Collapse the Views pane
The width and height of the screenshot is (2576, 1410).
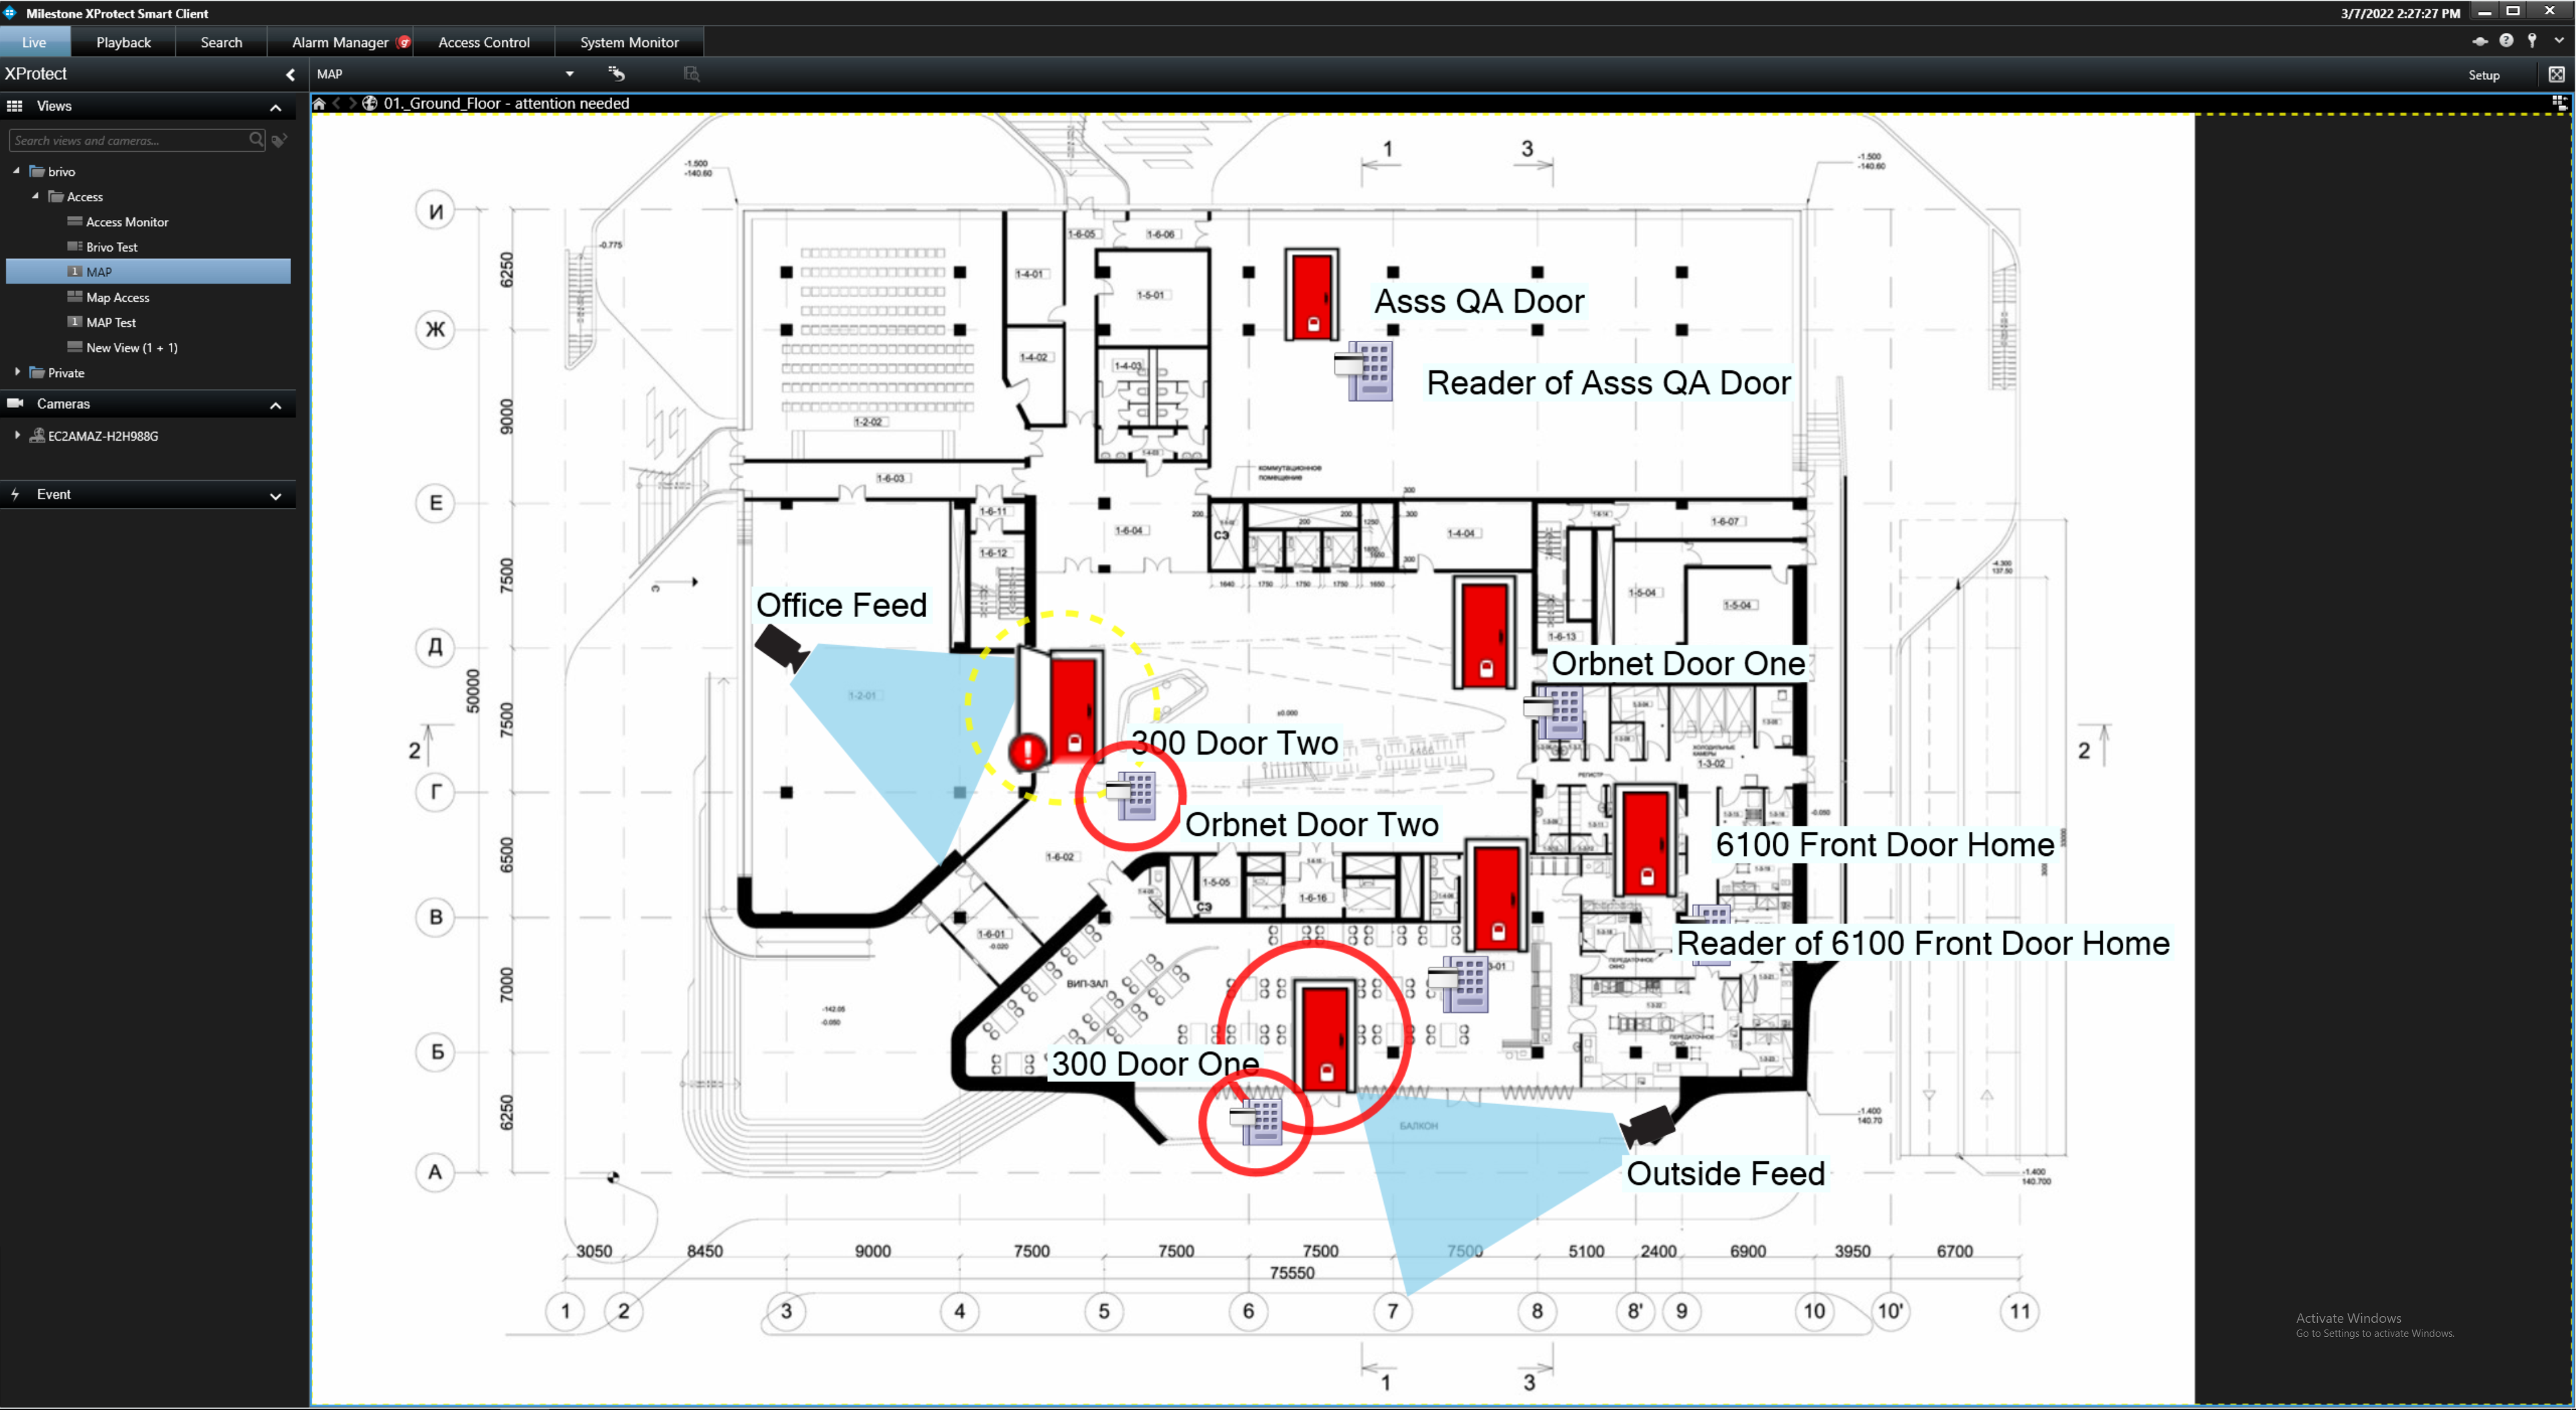coord(276,107)
